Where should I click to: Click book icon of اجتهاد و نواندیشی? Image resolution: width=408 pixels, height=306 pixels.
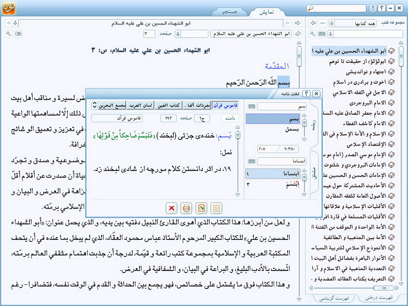391,72
